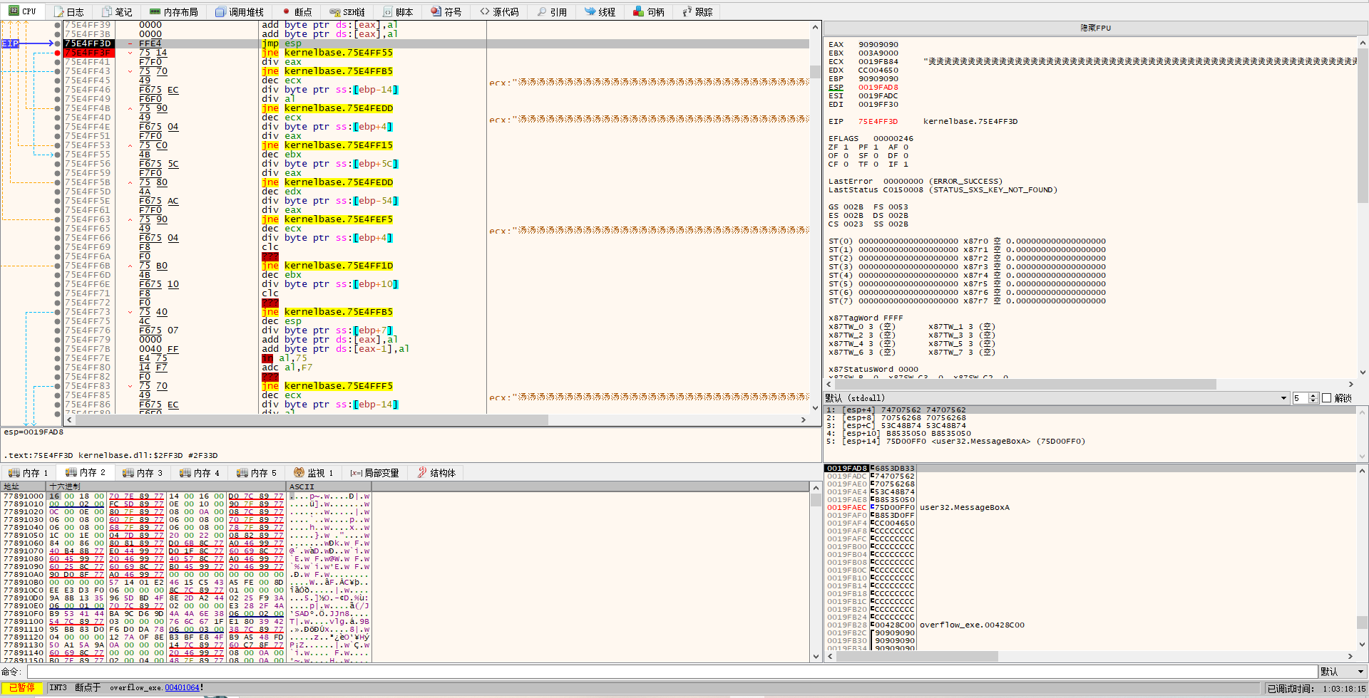
Task: Open the 句柄 handles tab
Action: pyautogui.click(x=649, y=12)
